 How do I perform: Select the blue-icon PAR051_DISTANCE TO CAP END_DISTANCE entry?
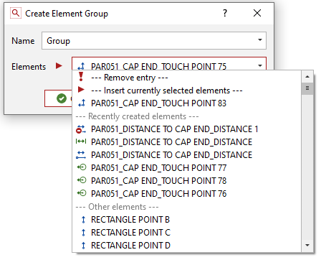tap(186, 155)
